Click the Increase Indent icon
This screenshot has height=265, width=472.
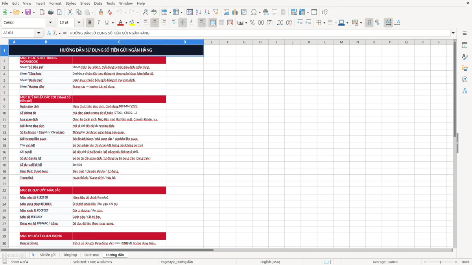[x=300, y=23]
